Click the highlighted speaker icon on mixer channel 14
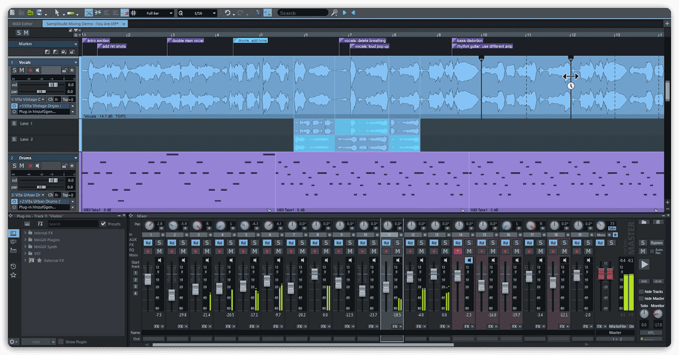 click(x=469, y=260)
